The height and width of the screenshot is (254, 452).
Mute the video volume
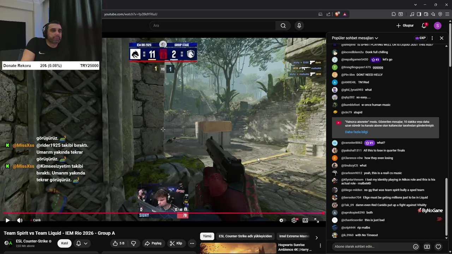(x=20, y=220)
